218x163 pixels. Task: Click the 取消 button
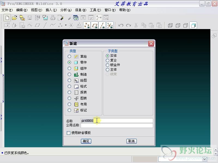(132, 141)
